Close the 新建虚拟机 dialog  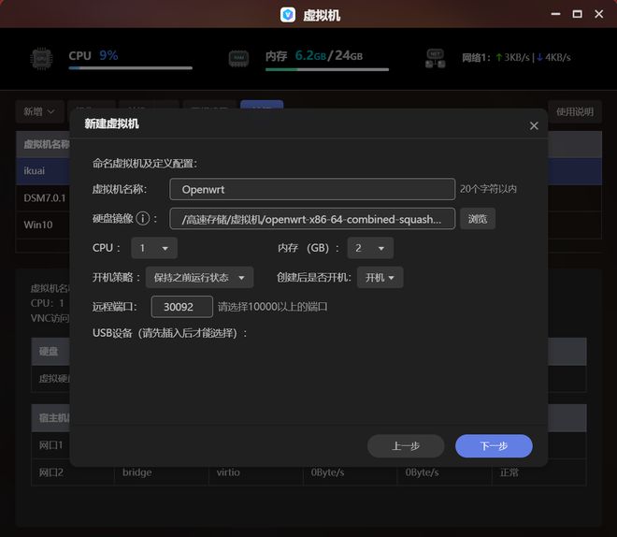[x=534, y=125]
